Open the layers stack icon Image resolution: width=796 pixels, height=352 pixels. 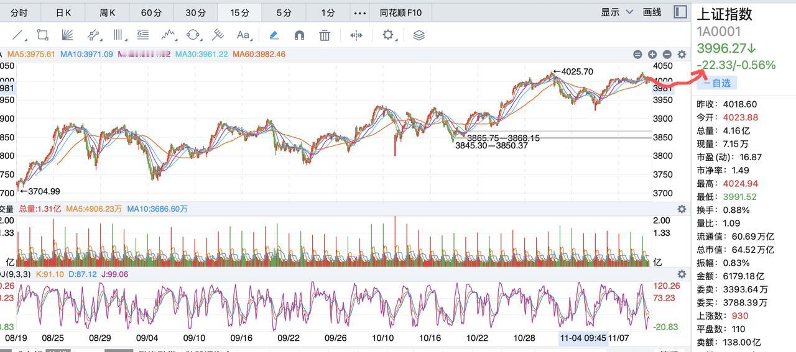tap(419, 35)
